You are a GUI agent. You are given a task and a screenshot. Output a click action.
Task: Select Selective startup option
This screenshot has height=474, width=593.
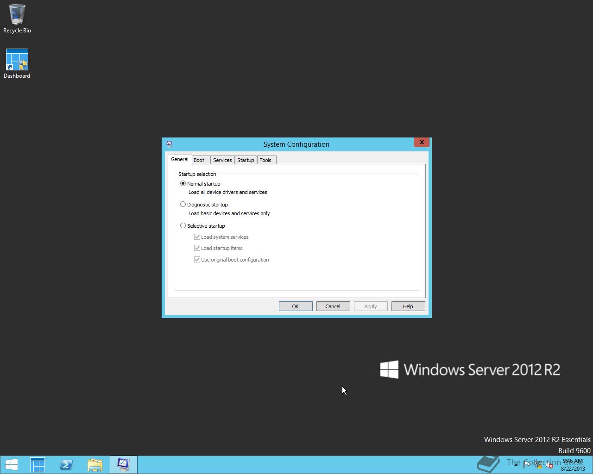(x=202, y=226)
